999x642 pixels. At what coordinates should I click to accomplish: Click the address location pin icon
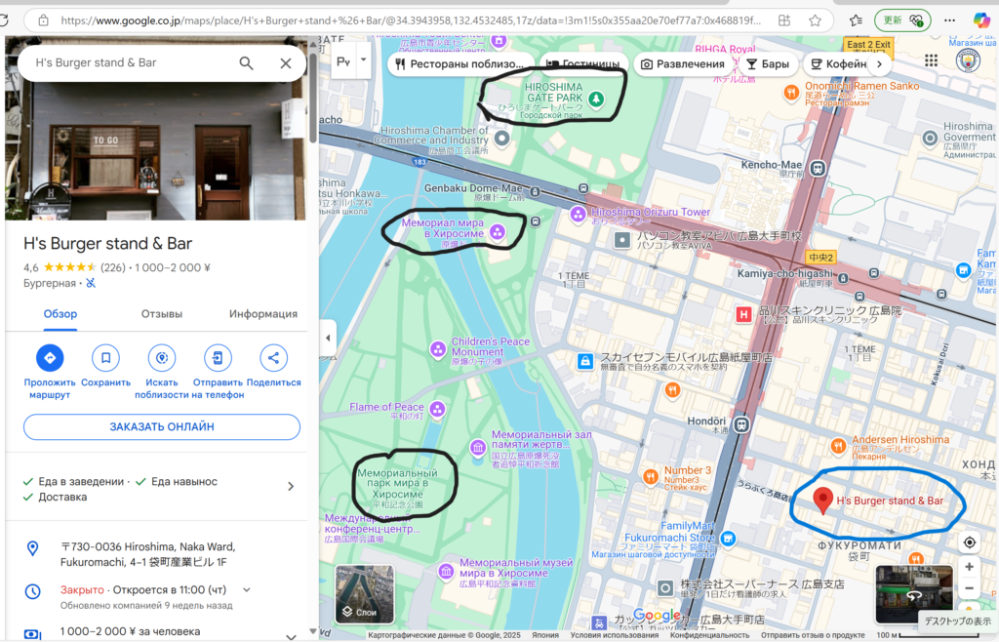click(x=32, y=548)
